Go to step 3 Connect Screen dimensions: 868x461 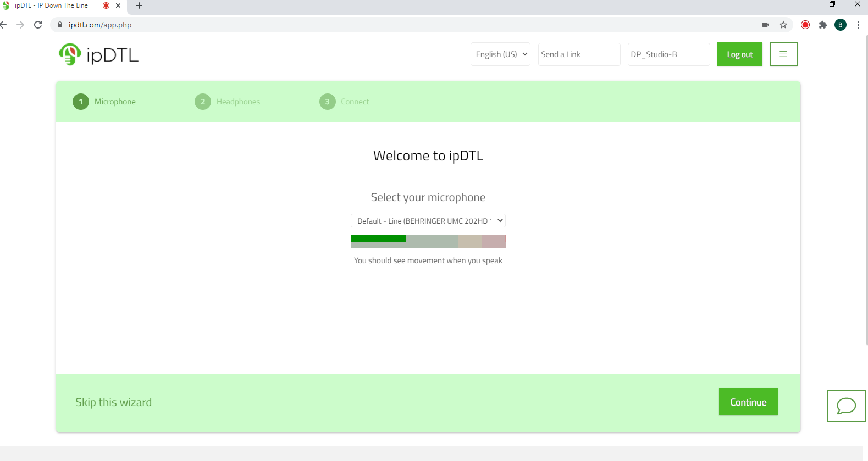click(x=345, y=102)
